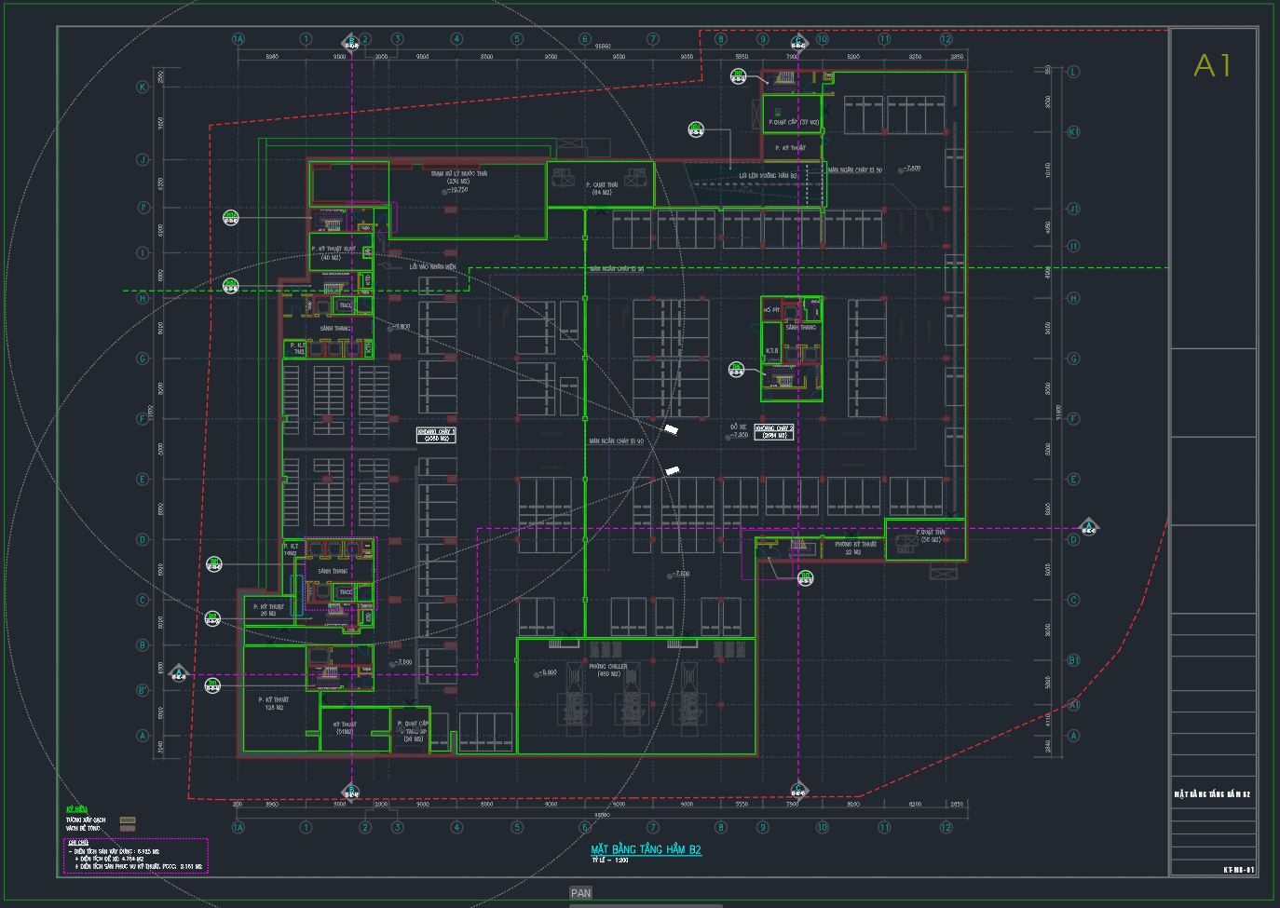1280x908 pixels.
Task: Select the P. QUẠT THẢI (84 M2) label
Action: [601, 188]
